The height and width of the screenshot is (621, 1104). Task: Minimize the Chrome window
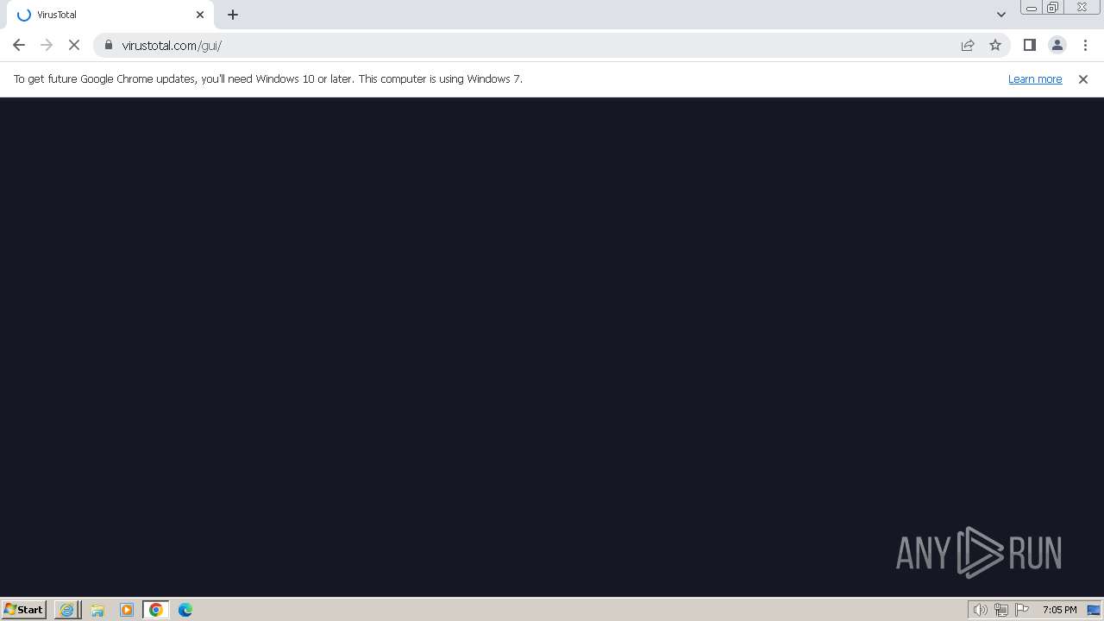(1031, 8)
